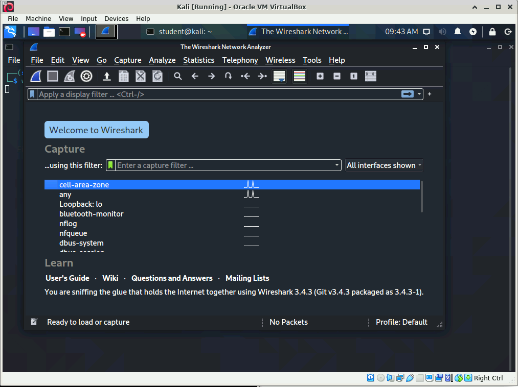The image size is (518, 387).
Task: Click the interface list scrollbar
Action: 421,197
